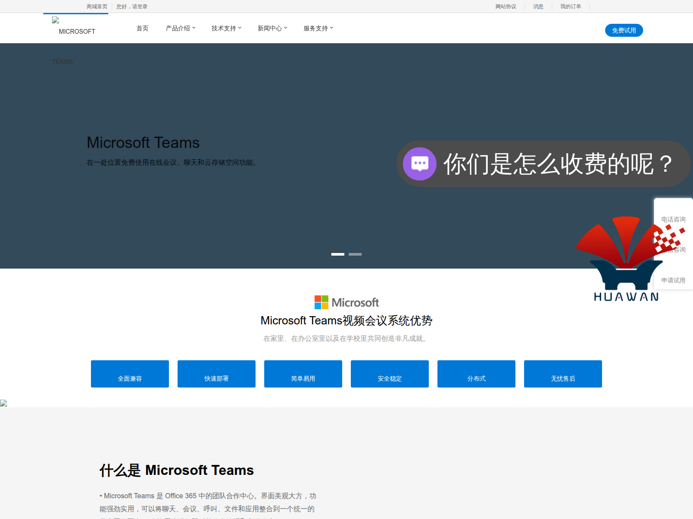Click the 您好，请登录 login link
The image size is (693, 519).
(132, 6)
